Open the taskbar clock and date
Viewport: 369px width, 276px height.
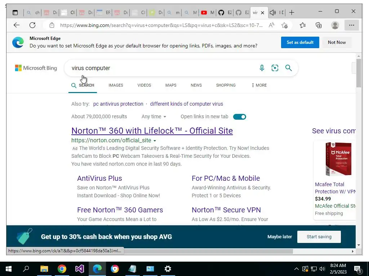(x=338, y=269)
